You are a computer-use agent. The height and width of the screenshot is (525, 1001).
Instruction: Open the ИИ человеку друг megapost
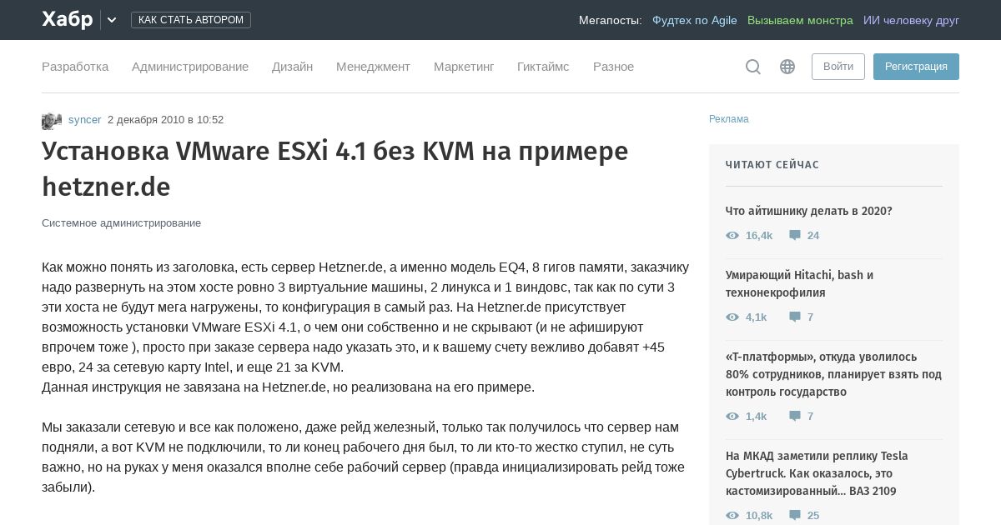pos(911,20)
